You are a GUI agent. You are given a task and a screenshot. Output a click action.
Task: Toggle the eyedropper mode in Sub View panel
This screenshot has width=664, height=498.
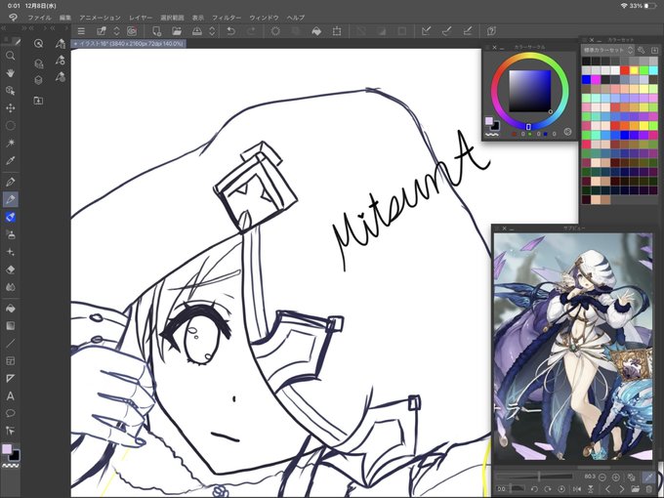point(648,477)
